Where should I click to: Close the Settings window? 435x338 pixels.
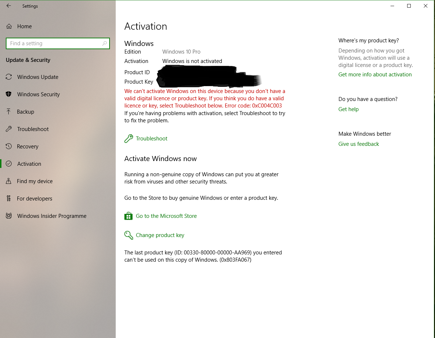[426, 6]
